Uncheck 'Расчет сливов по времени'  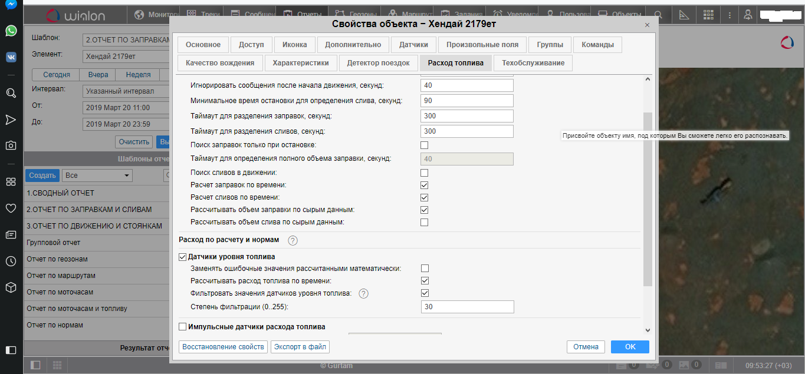[424, 197]
